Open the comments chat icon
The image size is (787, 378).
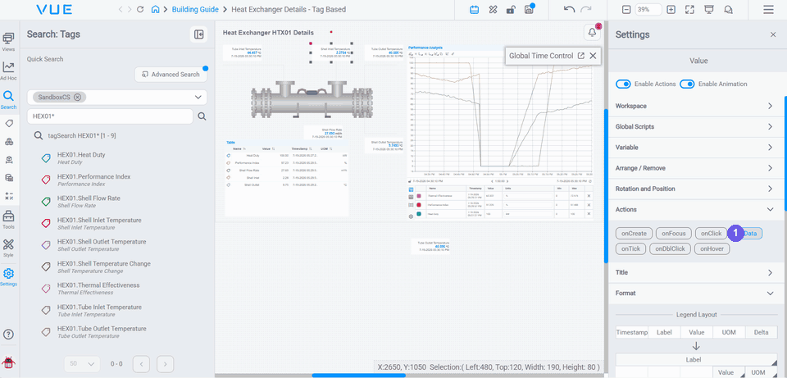coord(728,10)
